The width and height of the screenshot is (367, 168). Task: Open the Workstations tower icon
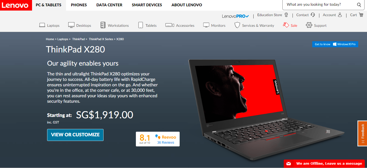(x=103, y=25)
